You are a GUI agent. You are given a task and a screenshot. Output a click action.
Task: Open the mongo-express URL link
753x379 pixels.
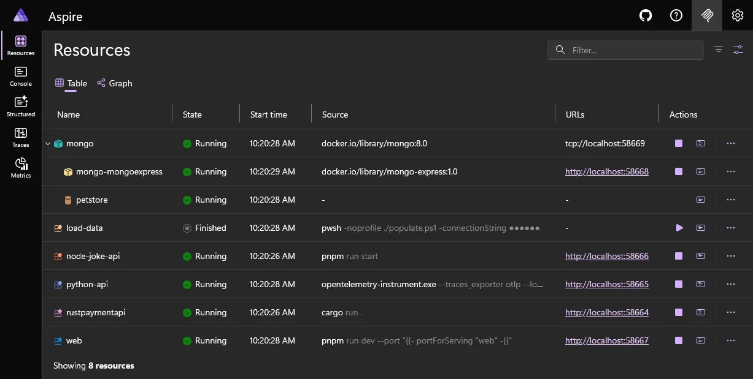606,171
